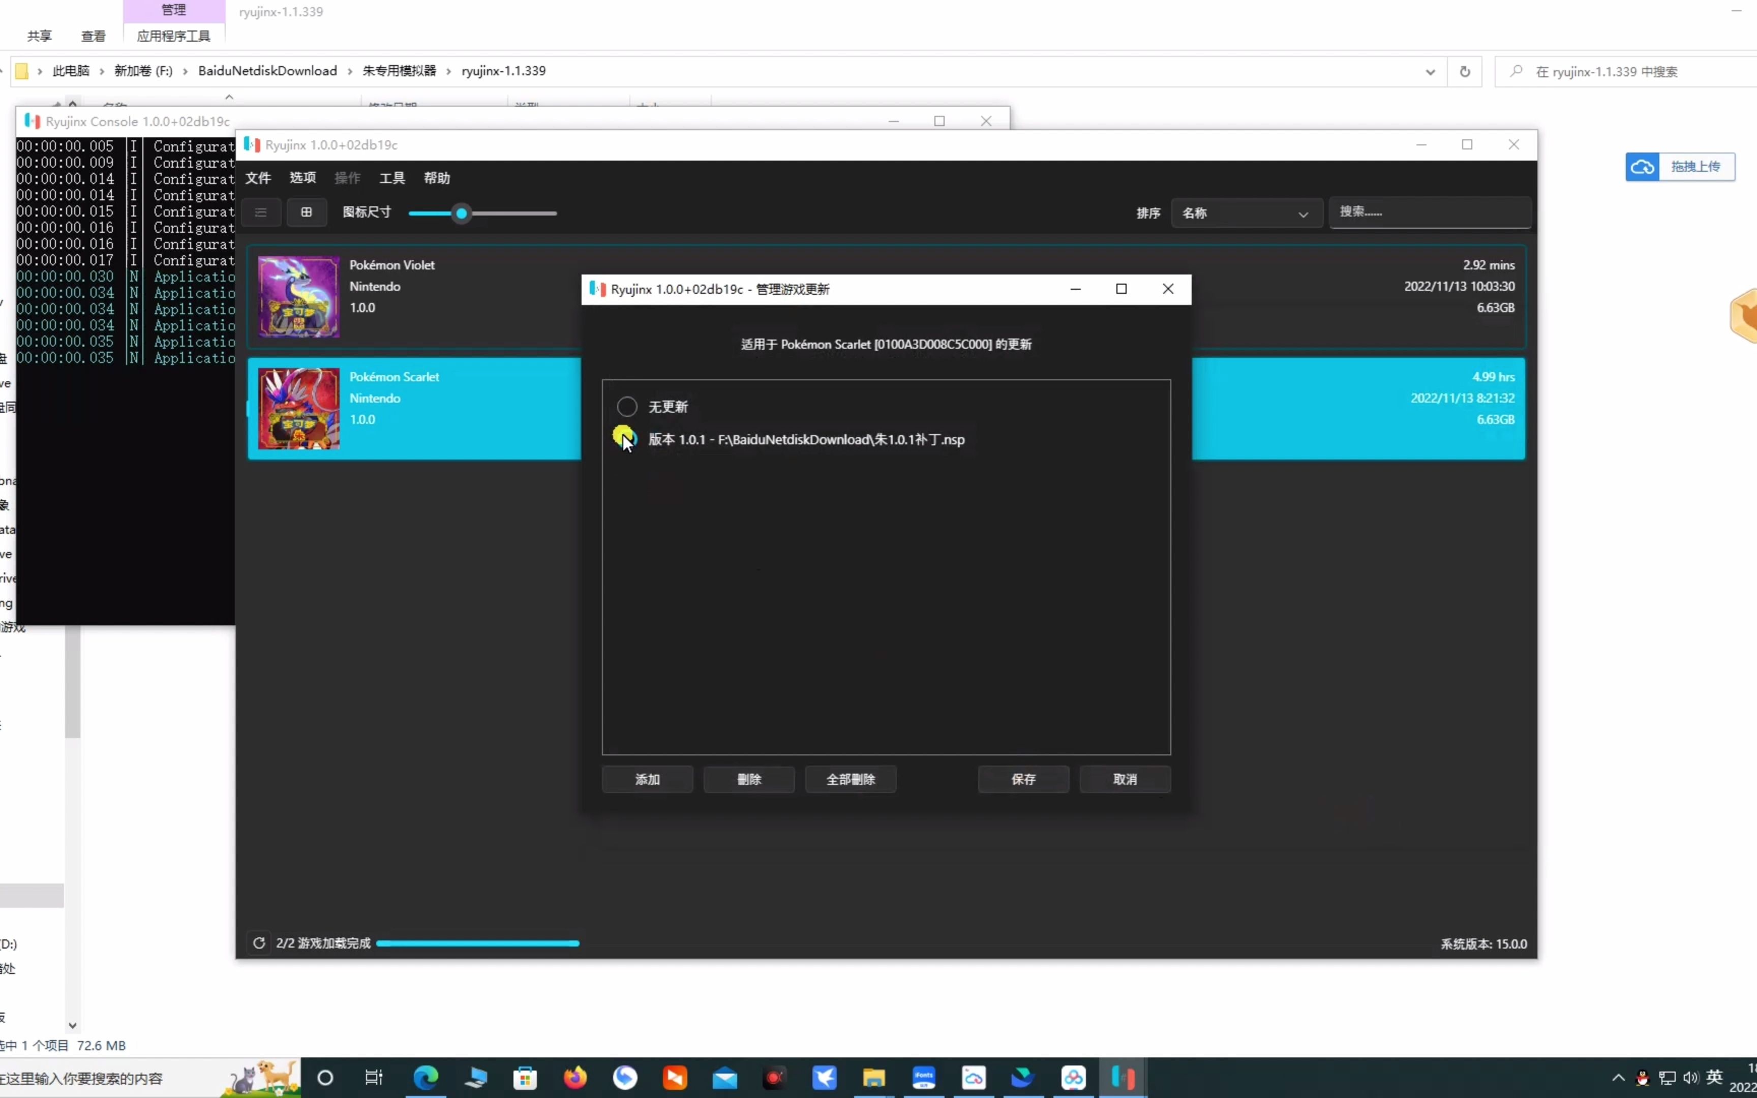Select the 无更新 (no update) radio option
Screen dimensions: 1757x1098
coord(626,406)
